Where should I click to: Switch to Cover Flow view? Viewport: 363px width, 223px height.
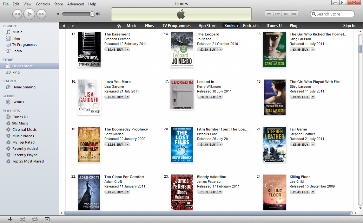click(294, 14)
